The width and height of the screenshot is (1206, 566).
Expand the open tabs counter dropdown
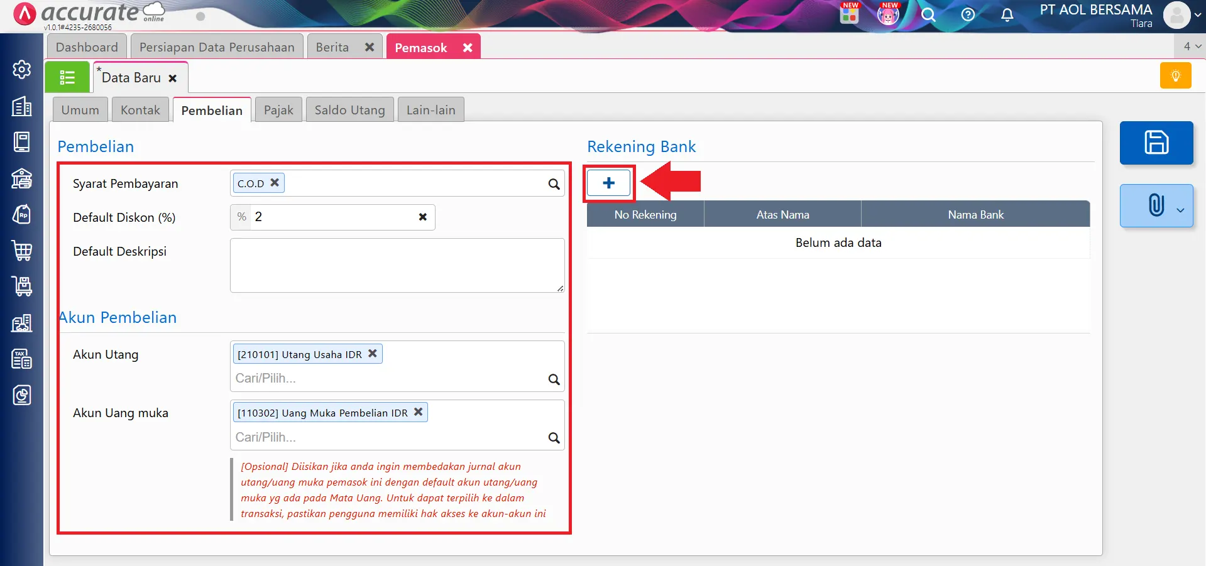click(x=1191, y=46)
